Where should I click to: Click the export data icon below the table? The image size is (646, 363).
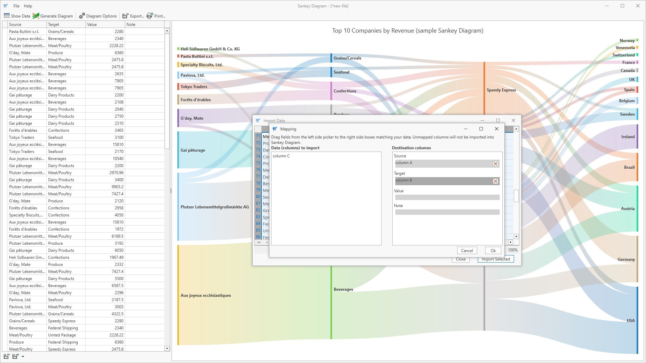[x=15, y=356]
